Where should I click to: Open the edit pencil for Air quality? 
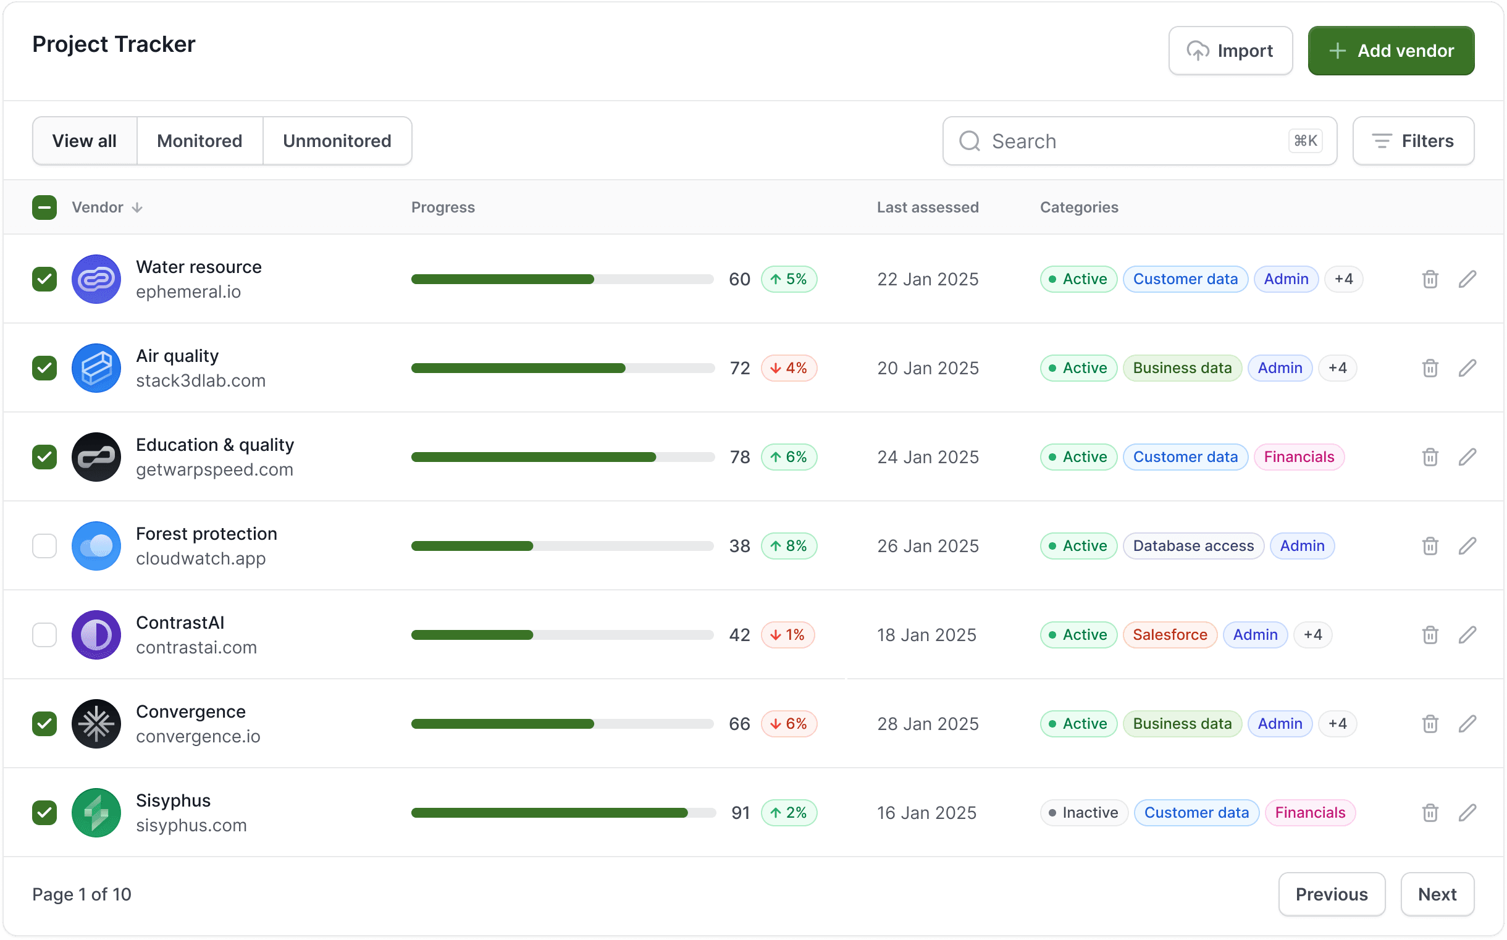pyautogui.click(x=1467, y=368)
